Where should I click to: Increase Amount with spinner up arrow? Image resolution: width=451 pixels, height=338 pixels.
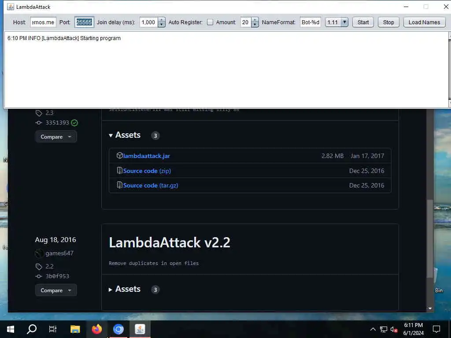(255, 20)
